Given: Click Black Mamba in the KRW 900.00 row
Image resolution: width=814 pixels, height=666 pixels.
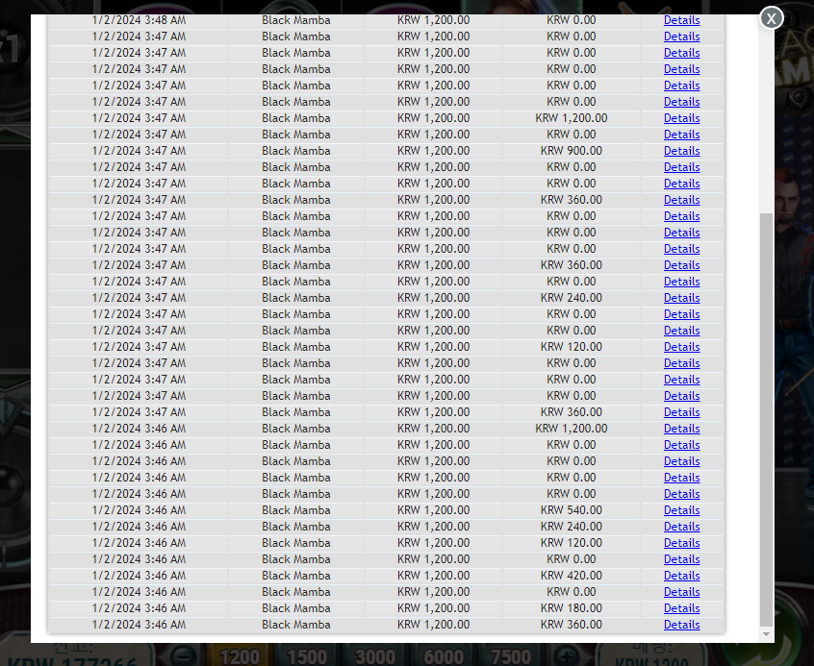Looking at the screenshot, I should click(x=296, y=151).
